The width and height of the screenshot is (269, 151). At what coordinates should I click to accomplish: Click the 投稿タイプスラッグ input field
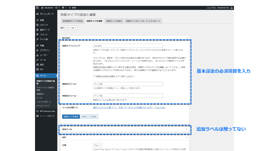pos(128,46)
